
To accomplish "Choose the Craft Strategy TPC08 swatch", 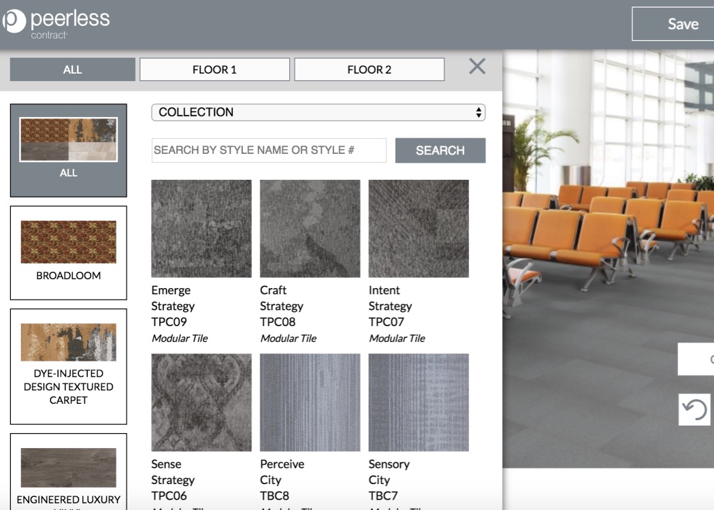I will point(310,229).
